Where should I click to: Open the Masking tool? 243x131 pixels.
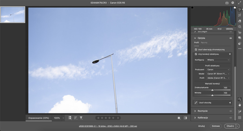click(x=240, y=27)
